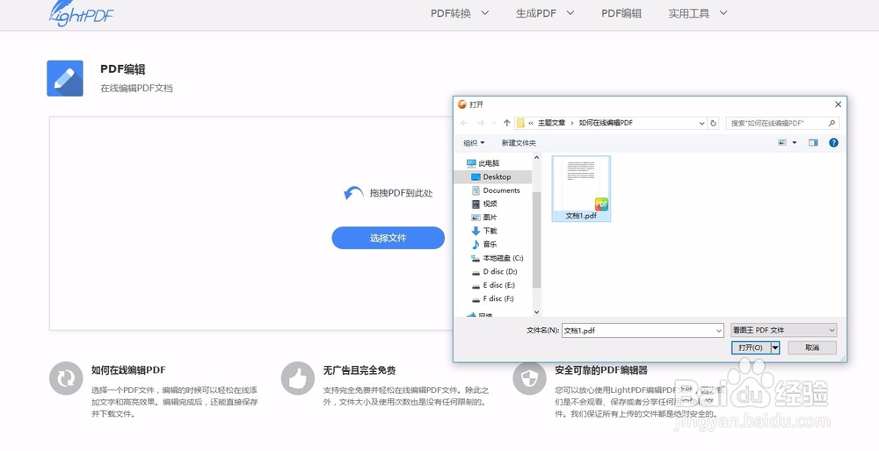Screen dimensions: 879x451
Task: Click the blue PDF编辑 pencil icon
Action: (65, 78)
